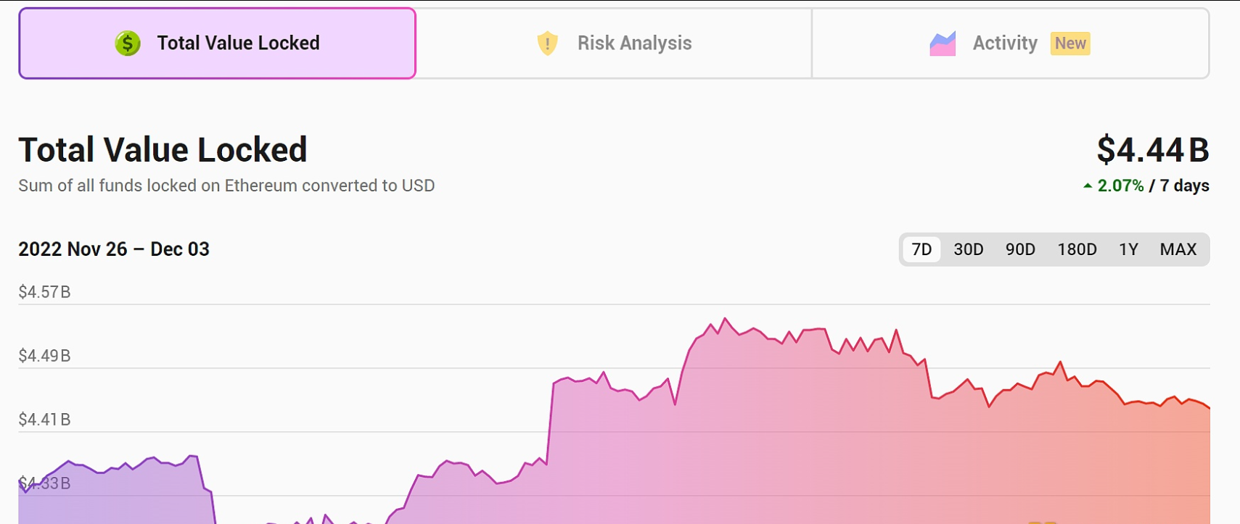Click the $4.57B axis label
Screen dimensions: 1240x524
(44, 292)
